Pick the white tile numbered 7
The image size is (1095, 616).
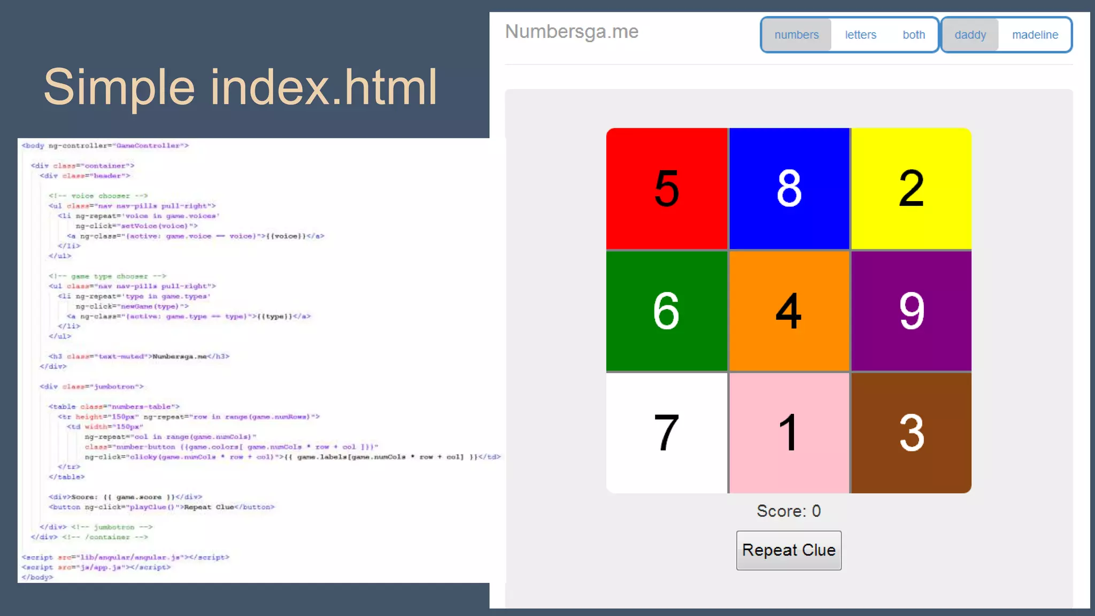(x=667, y=433)
